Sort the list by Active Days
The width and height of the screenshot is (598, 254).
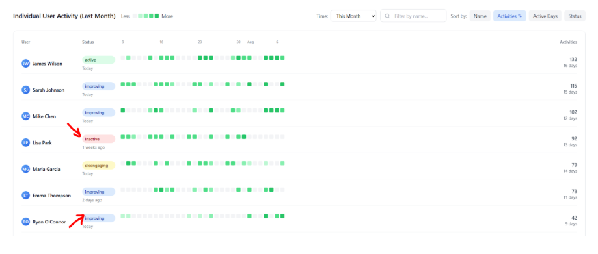[x=545, y=16]
